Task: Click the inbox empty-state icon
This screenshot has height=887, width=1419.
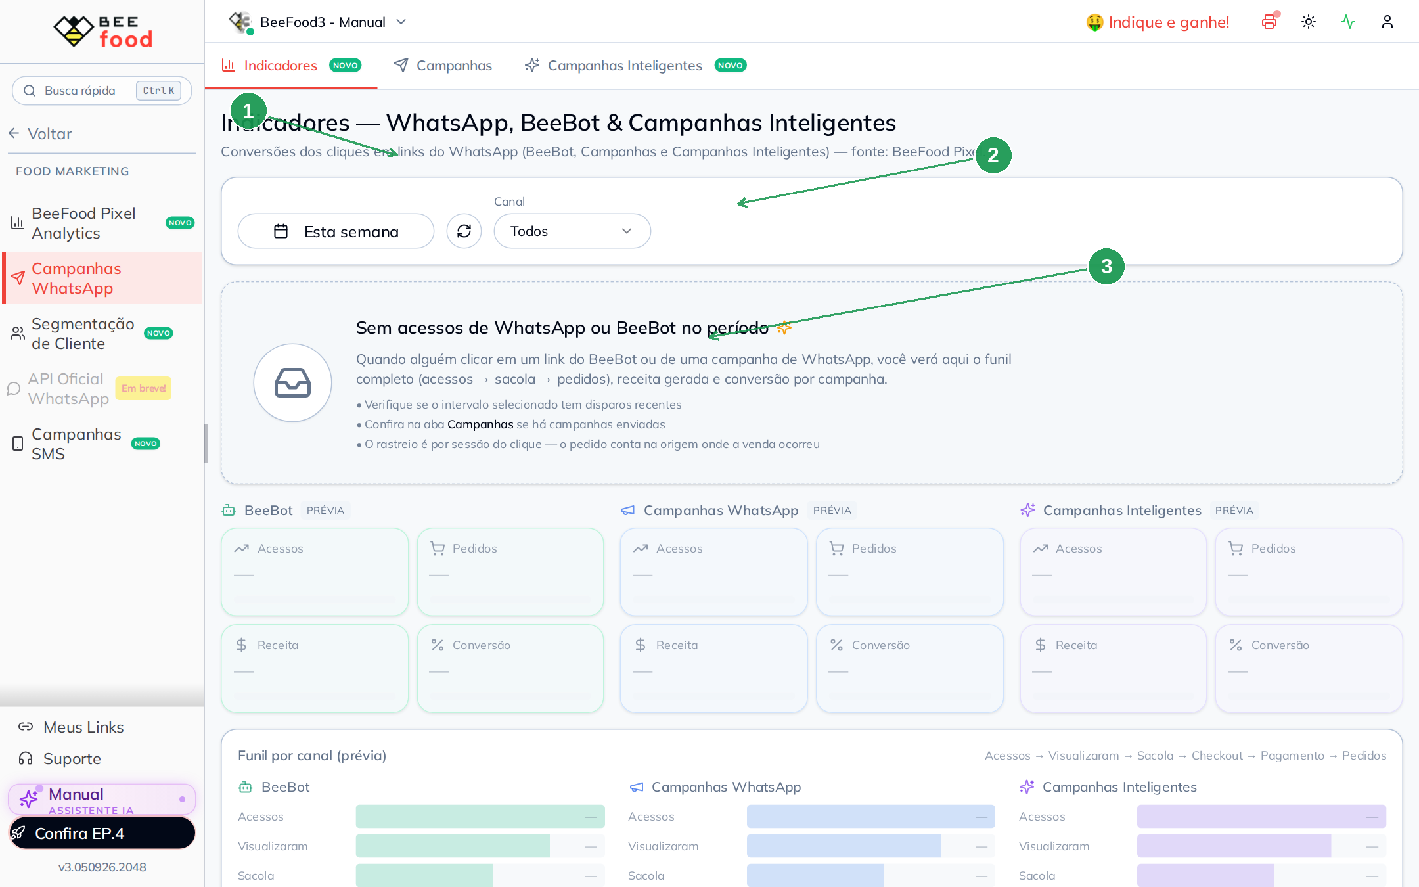Action: [x=293, y=383]
